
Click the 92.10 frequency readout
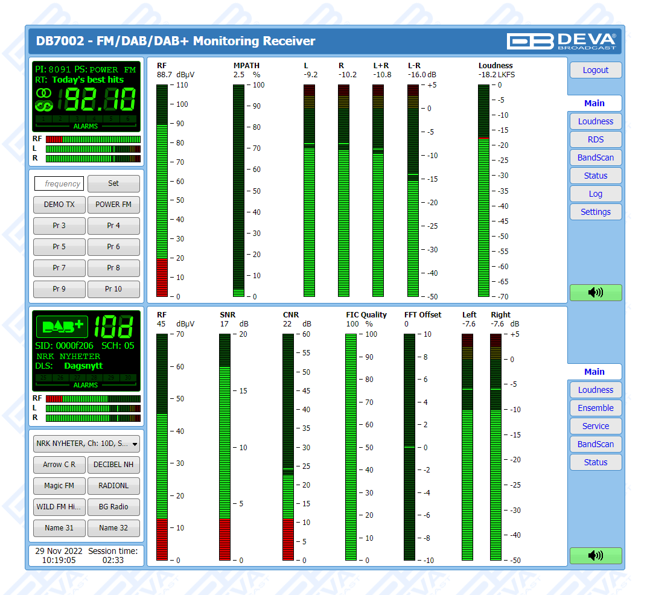[x=100, y=100]
